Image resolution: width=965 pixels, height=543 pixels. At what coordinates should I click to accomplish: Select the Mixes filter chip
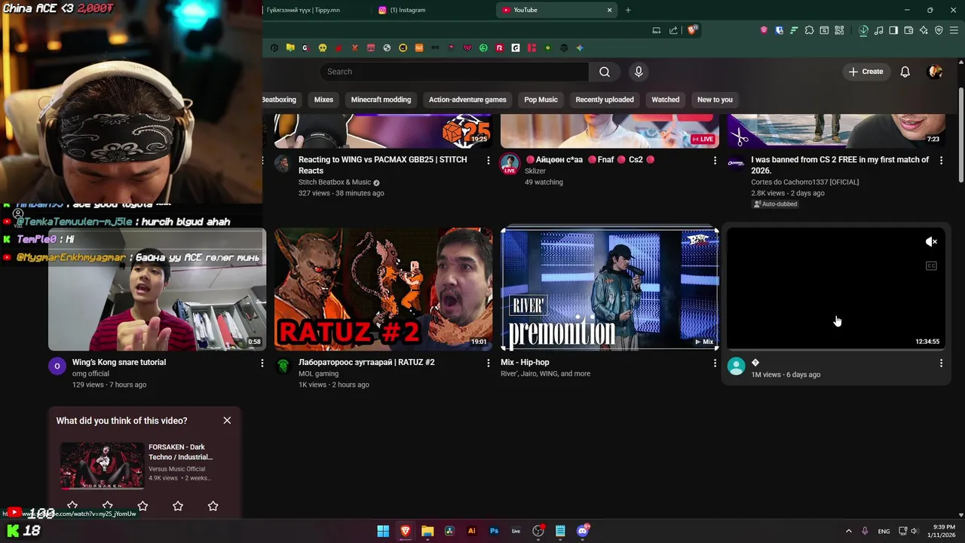click(x=323, y=100)
